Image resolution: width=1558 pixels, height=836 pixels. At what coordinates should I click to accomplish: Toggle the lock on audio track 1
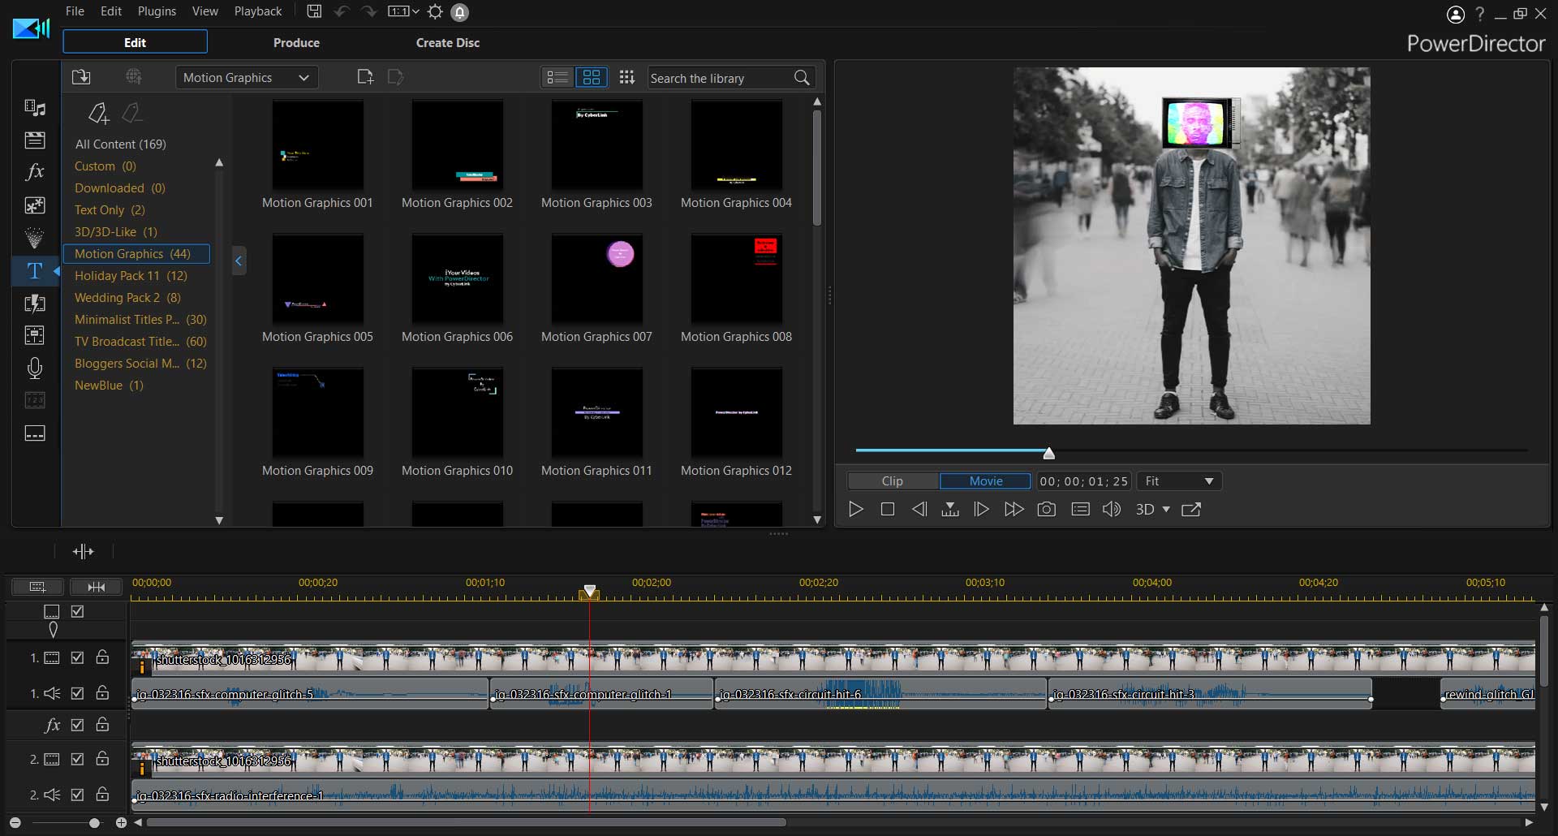102,694
